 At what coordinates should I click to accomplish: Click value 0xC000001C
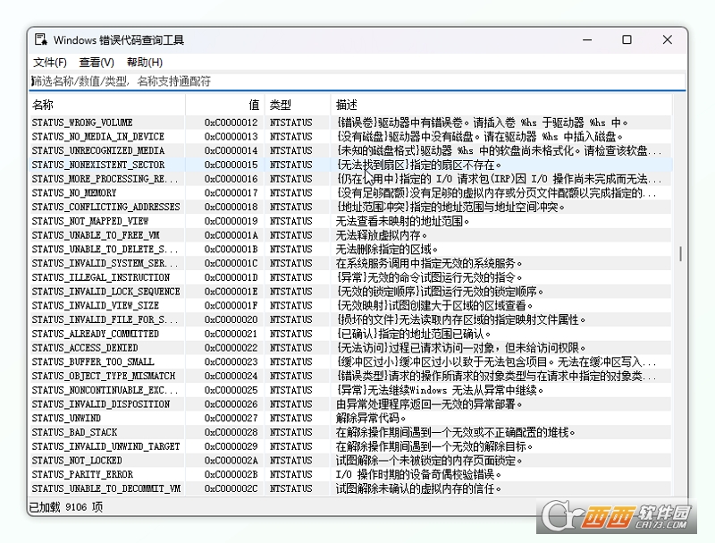pyautogui.click(x=231, y=264)
